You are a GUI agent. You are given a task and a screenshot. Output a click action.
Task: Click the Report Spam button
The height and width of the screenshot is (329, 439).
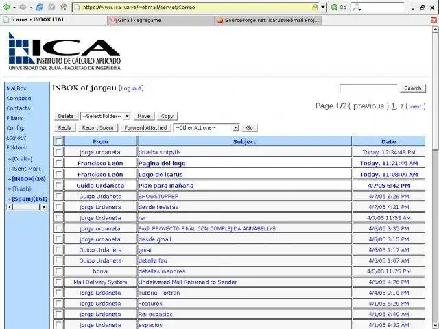tap(97, 127)
